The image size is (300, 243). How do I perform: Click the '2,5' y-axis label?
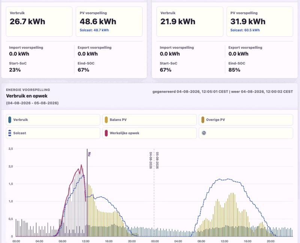pos(11,149)
